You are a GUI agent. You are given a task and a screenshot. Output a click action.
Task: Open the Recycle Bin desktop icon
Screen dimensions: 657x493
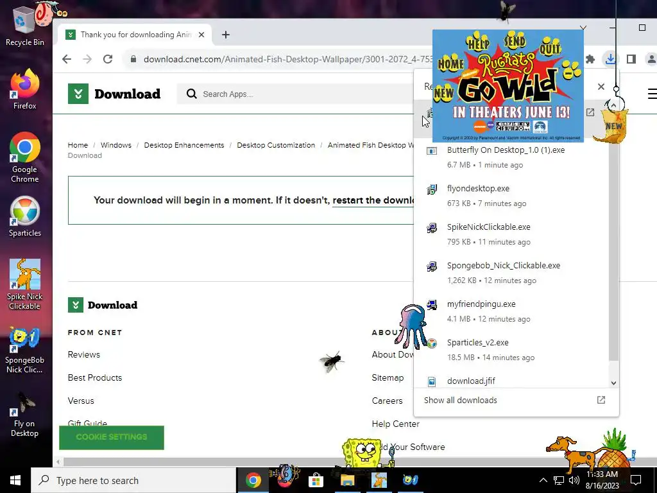pyautogui.click(x=24, y=27)
